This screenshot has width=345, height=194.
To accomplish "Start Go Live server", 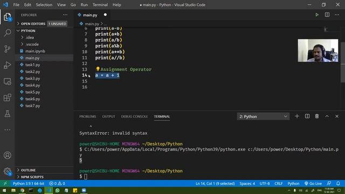I will [313, 183].
